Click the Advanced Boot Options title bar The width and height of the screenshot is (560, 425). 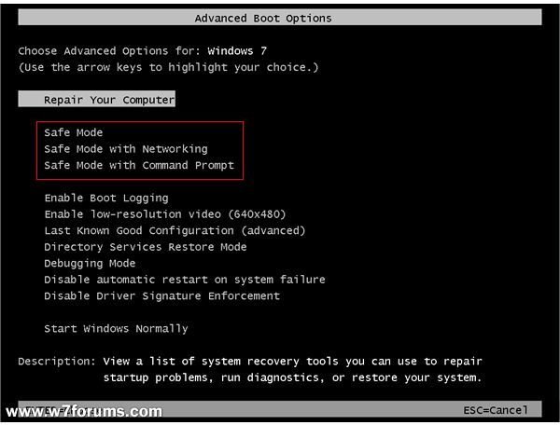pyautogui.click(x=280, y=18)
